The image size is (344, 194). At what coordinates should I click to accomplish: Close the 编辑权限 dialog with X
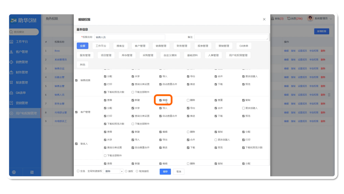pyautogui.click(x=264, y=19)
